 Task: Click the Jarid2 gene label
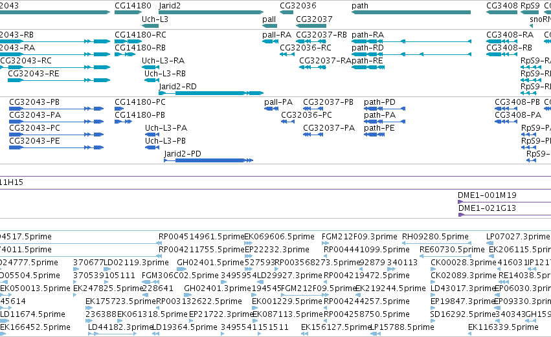pyautogui.click(x=170, y=6)
